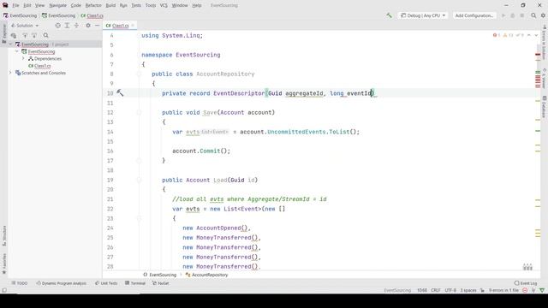The image size is (548, 308).
Task: Open Debug | Any CPU configuration dropdown
Action: [423, 15]
